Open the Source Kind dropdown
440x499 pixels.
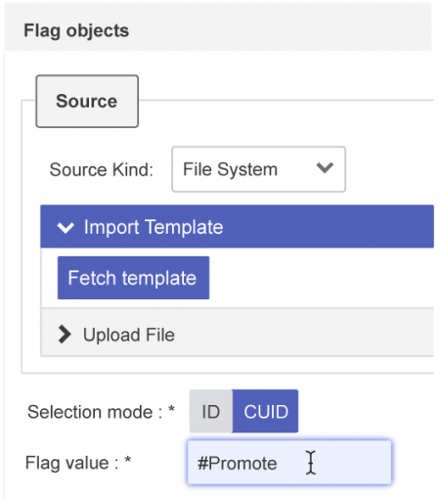click(x=258, y=169)
